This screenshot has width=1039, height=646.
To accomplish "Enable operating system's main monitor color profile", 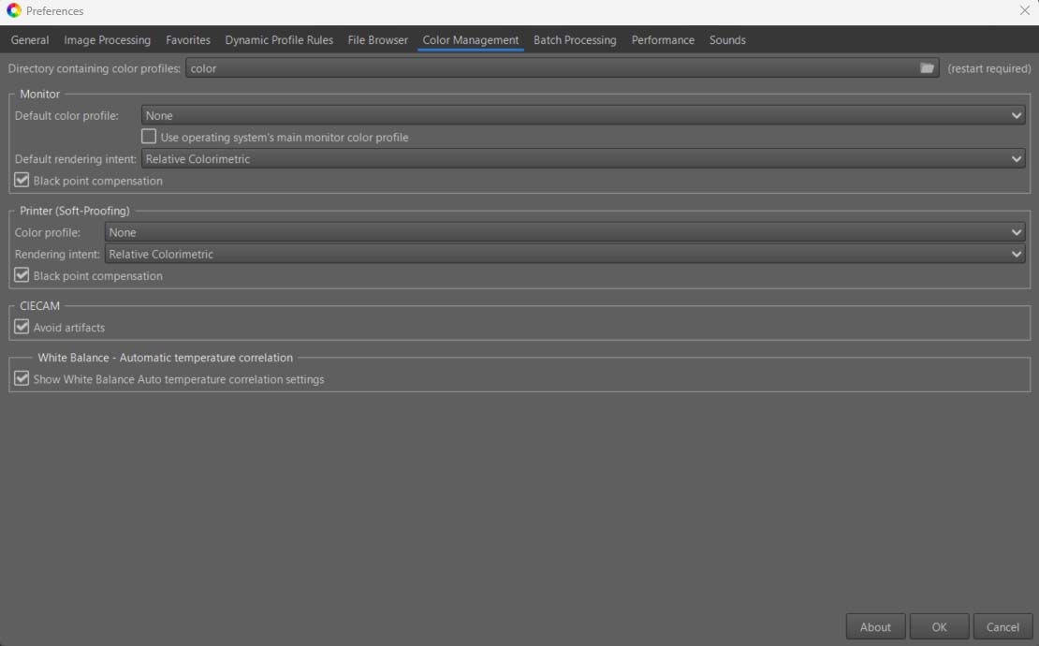I will coord(149,138).
